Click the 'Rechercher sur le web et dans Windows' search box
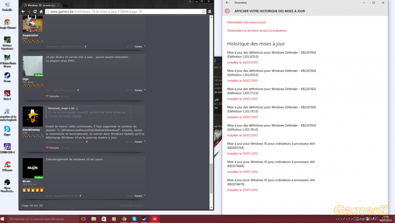 click(43, 219)
